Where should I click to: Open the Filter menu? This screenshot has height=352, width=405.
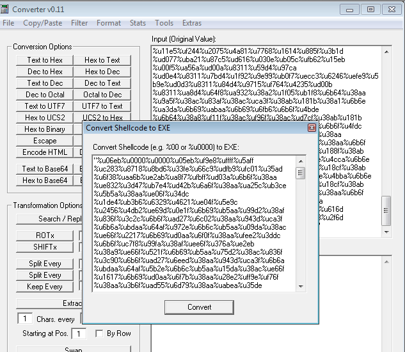click(79, 23)
